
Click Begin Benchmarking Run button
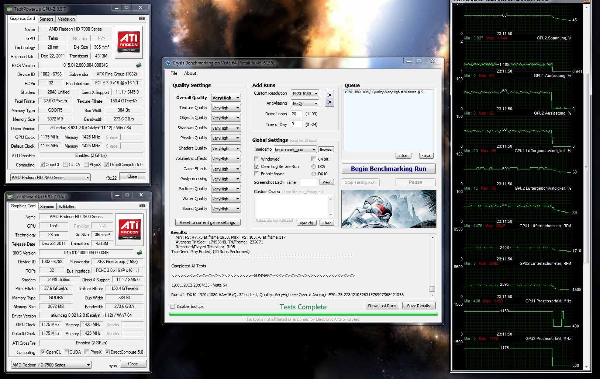[x=389, y=169]
